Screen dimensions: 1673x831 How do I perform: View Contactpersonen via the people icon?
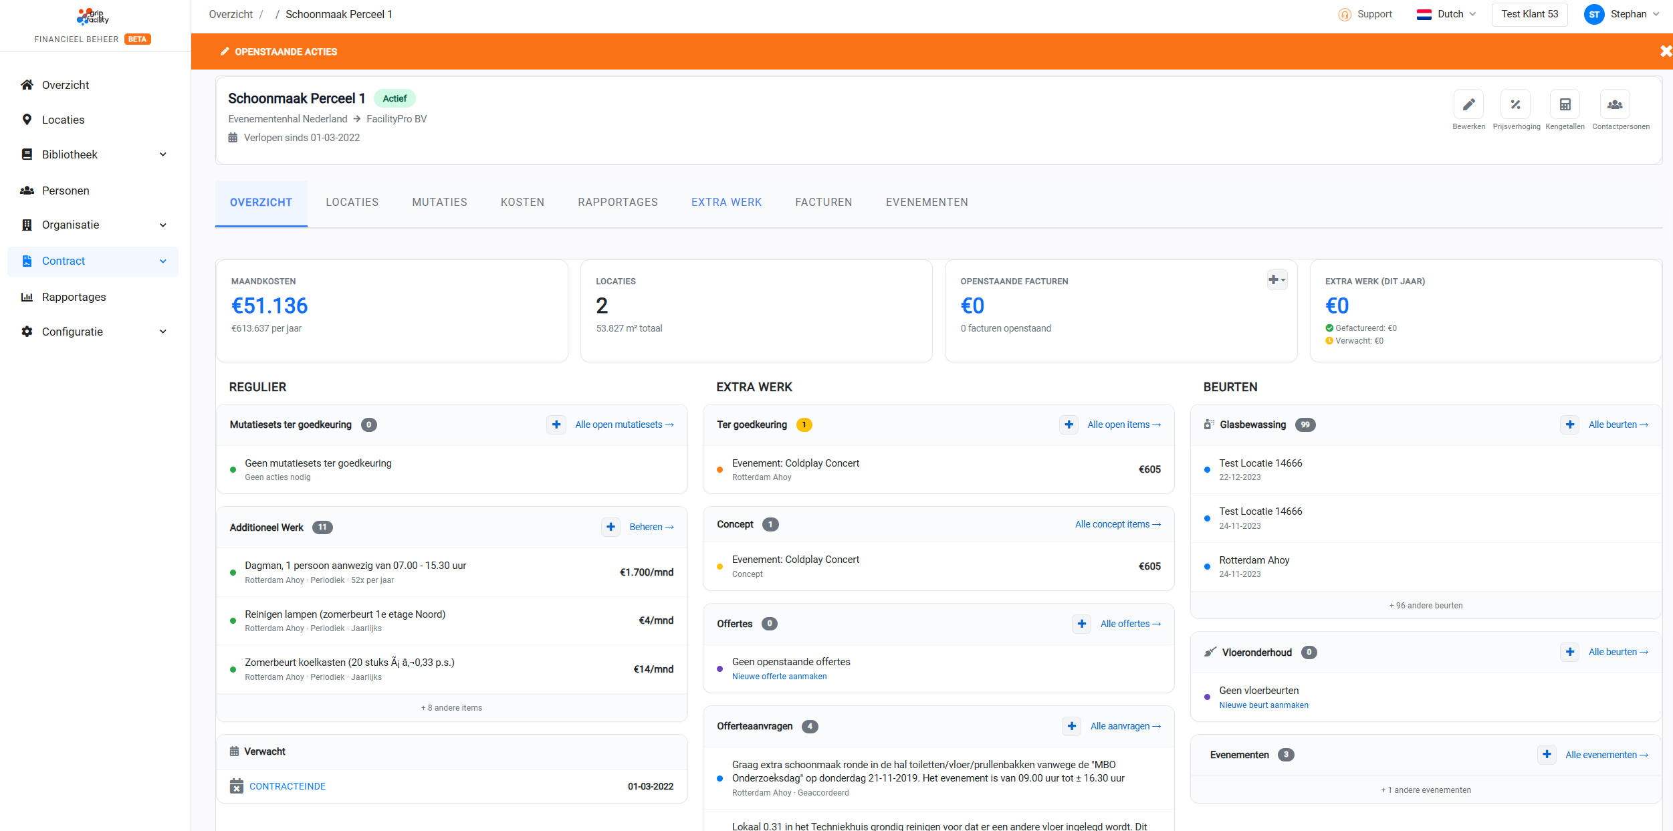click(x=1615, y=104)
